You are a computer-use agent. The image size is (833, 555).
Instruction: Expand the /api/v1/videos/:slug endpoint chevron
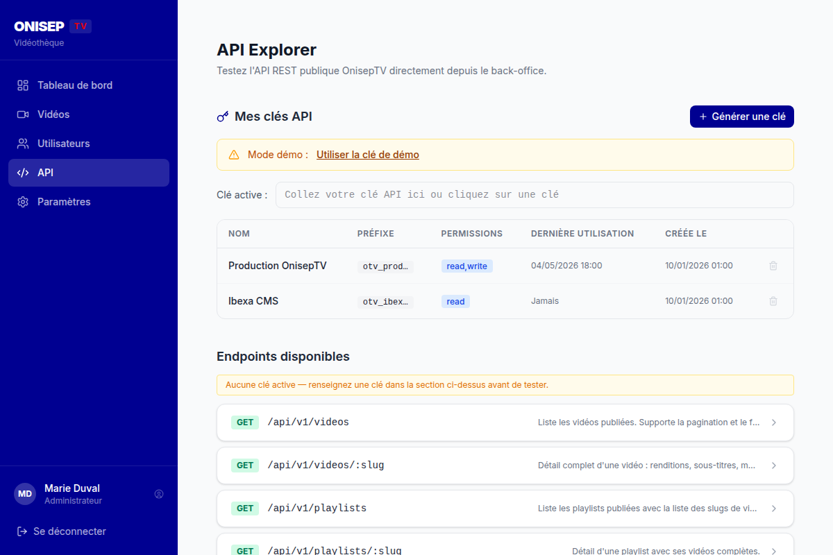coord(774,466)
